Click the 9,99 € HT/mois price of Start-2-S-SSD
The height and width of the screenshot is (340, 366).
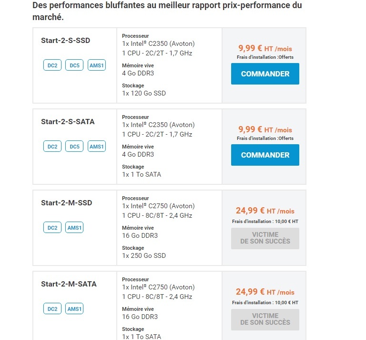click(x=265, y=49)
